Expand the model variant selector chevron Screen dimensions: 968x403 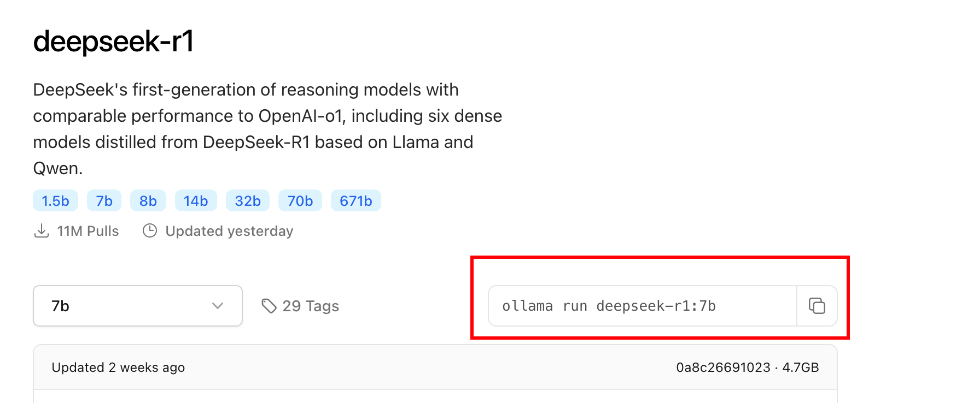218,306
